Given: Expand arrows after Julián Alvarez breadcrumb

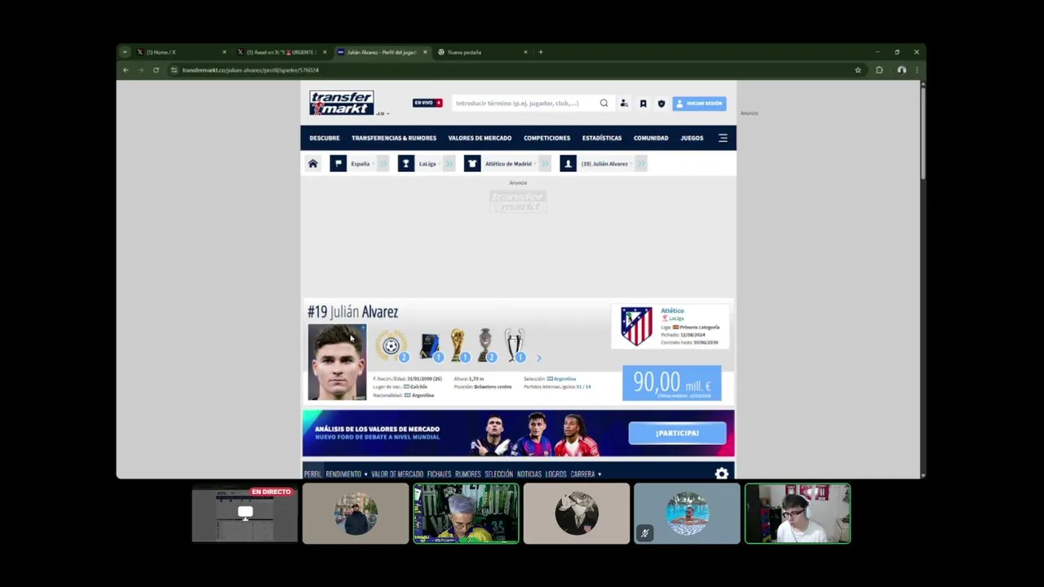Looking at the screenshot, I should [x=641, y=164].
